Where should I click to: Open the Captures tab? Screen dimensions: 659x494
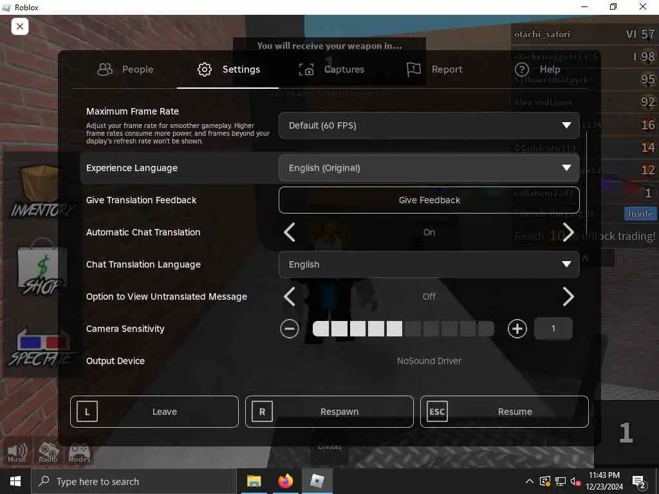click(x=331, y=69)
